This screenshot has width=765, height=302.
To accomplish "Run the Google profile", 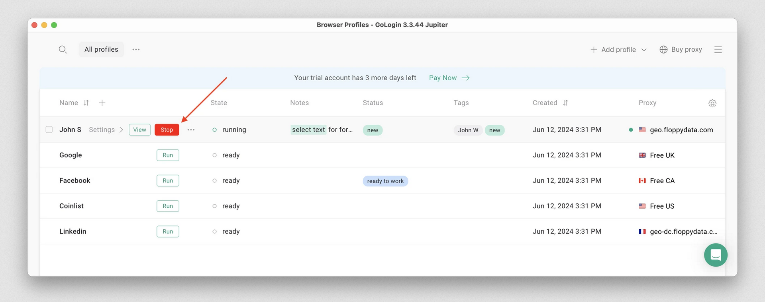I will [168, 155].
